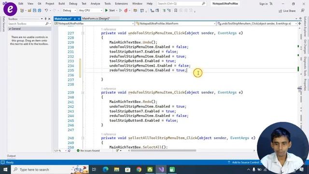Click the Open File folder icon
The image size is (309, 174).
[x=29, y=11]
